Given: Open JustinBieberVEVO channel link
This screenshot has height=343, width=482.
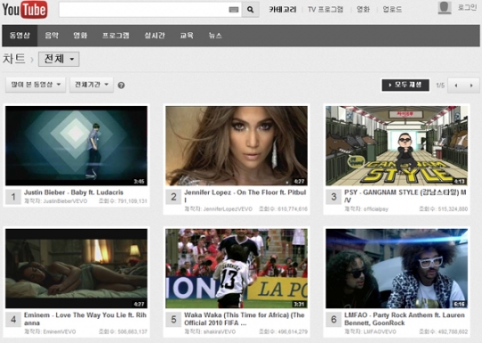Looking at the screenshot, I should tap(65, 201).
